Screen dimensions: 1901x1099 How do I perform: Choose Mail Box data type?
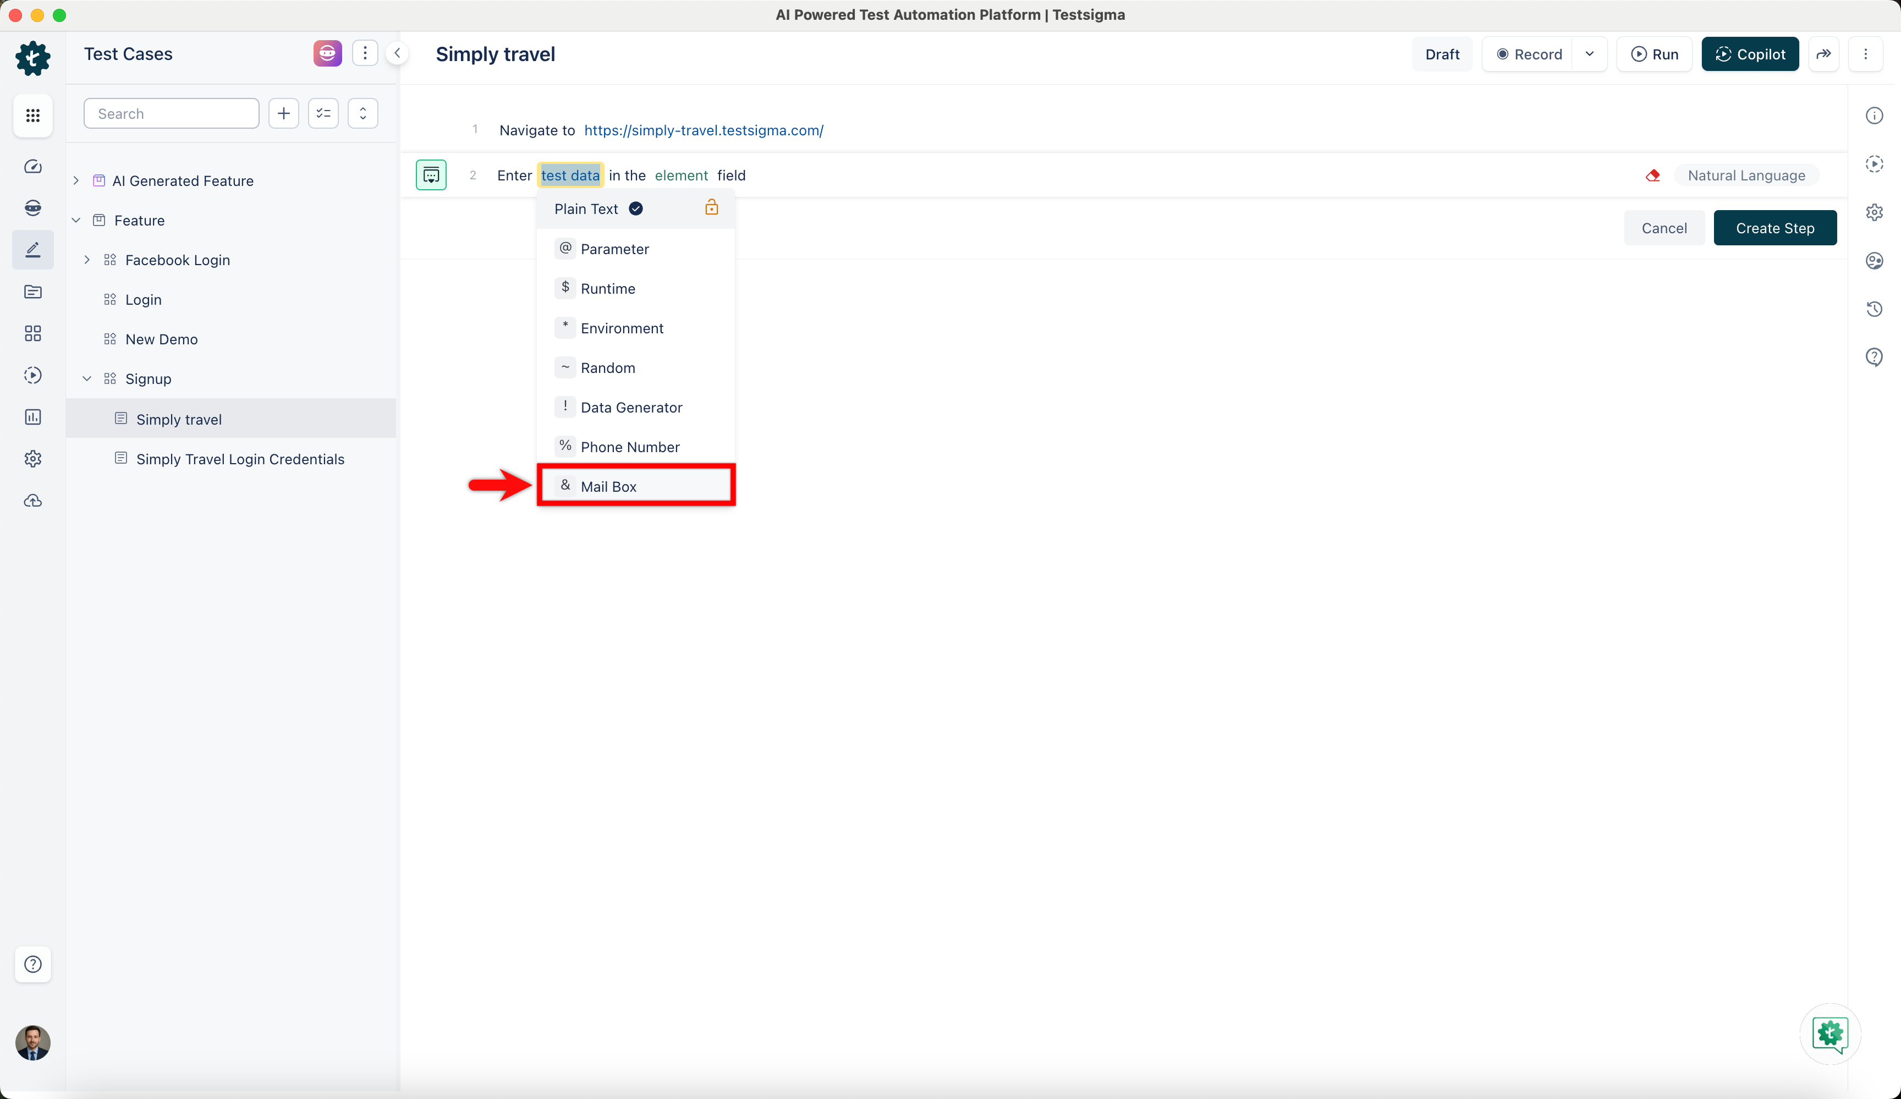635,486
